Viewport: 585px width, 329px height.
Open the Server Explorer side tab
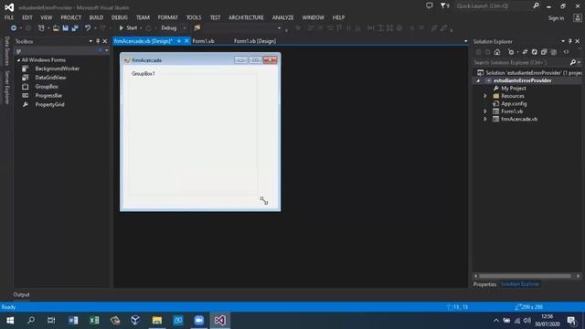pyautogui.click(x=6, y=88)
